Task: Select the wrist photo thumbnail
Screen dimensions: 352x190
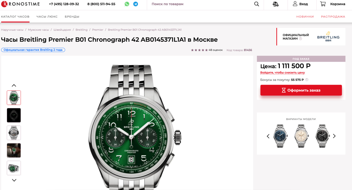Action: pos(14,150)
